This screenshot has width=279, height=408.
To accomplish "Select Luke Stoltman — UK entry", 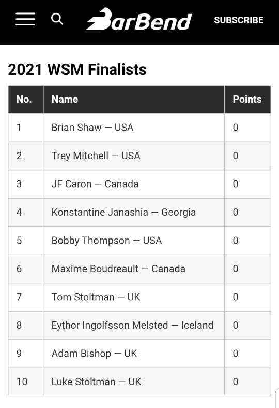I will click(x=96, y=382).
